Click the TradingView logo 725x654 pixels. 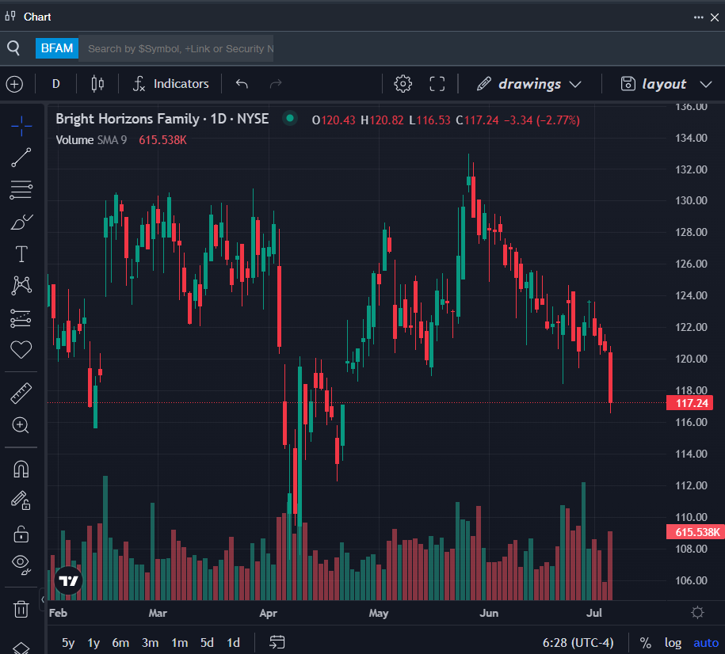click(x=68, y=580)
